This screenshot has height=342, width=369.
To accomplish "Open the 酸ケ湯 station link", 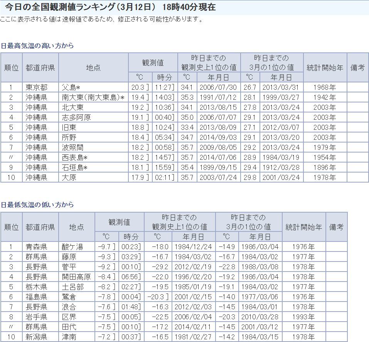I will [x=72, y=246].
